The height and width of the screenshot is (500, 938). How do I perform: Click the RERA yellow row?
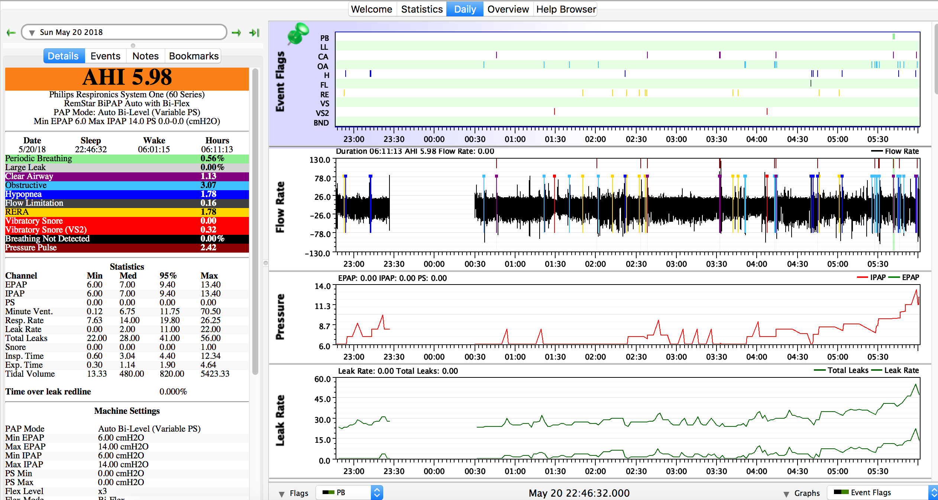coord(127,212)
